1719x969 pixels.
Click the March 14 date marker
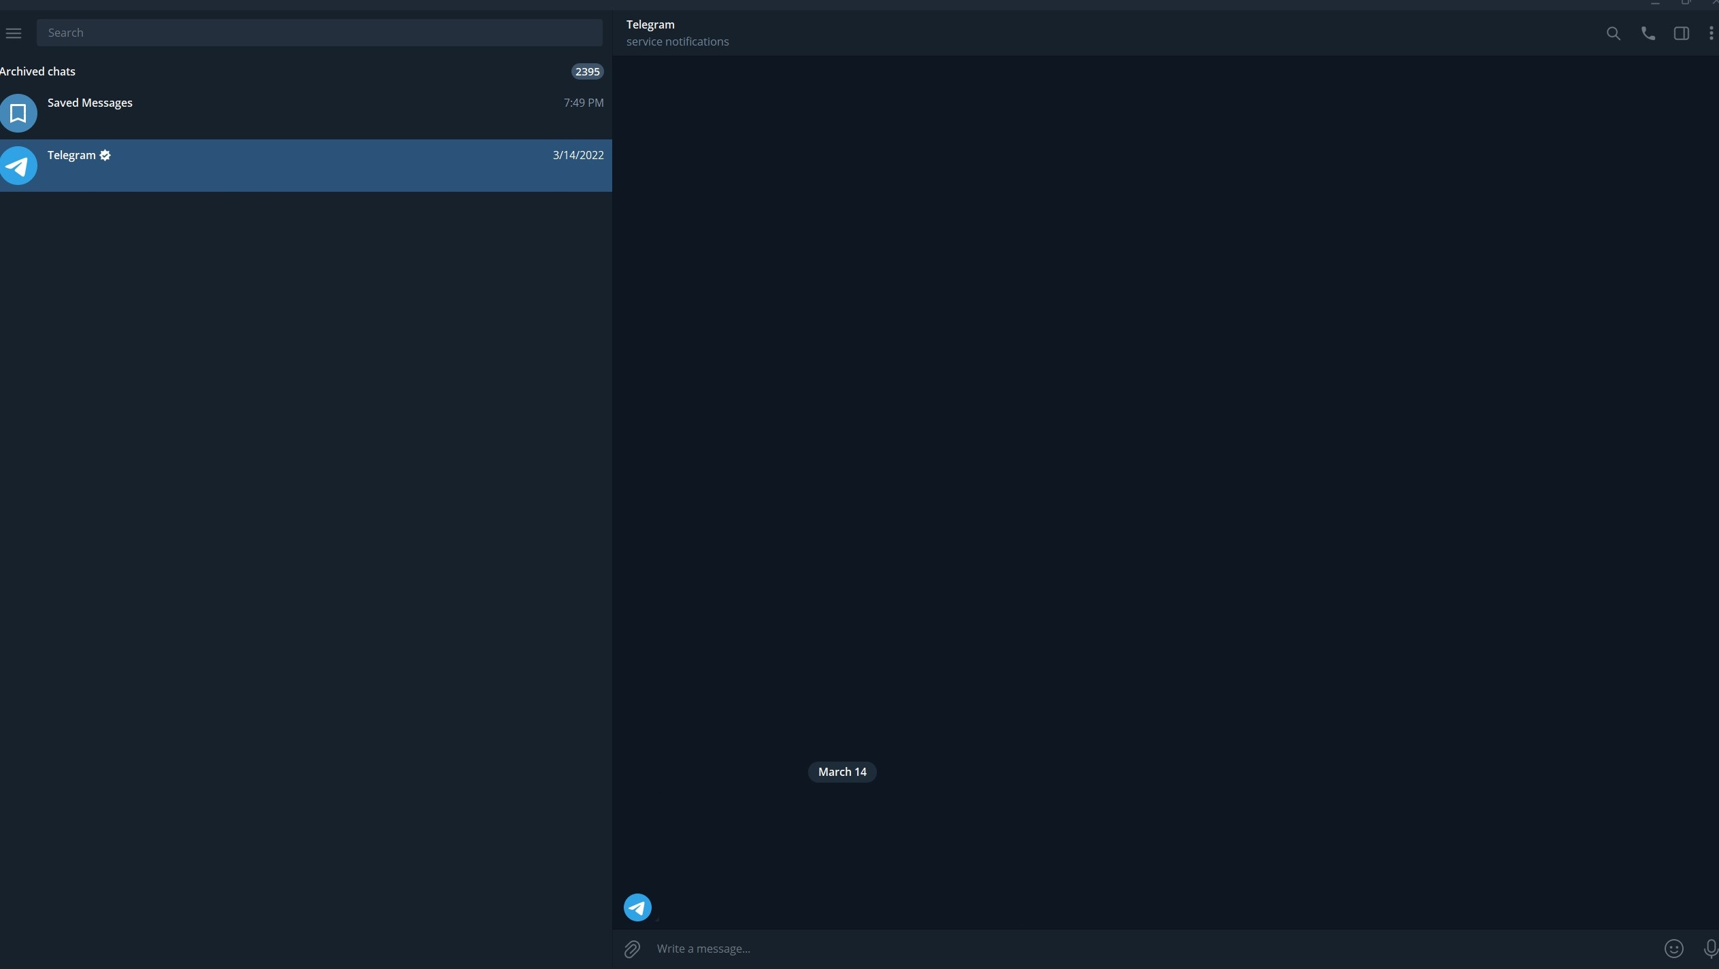[842, 772]
